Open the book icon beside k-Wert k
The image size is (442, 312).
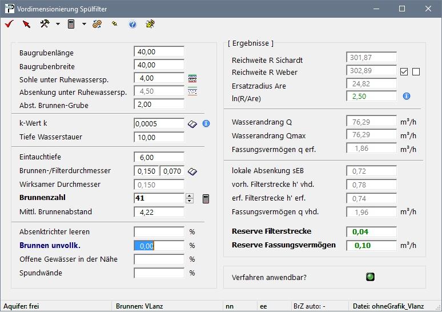pos(192,123)
